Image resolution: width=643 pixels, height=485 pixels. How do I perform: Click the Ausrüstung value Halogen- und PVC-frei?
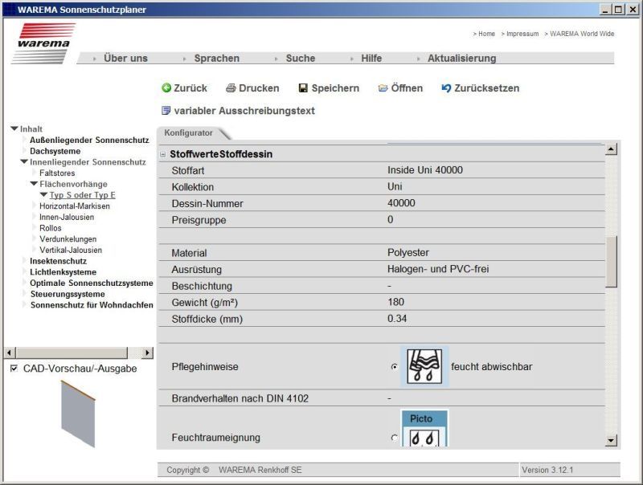point(438,269)
